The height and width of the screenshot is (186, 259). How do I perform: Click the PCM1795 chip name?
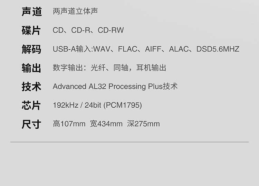123,105
